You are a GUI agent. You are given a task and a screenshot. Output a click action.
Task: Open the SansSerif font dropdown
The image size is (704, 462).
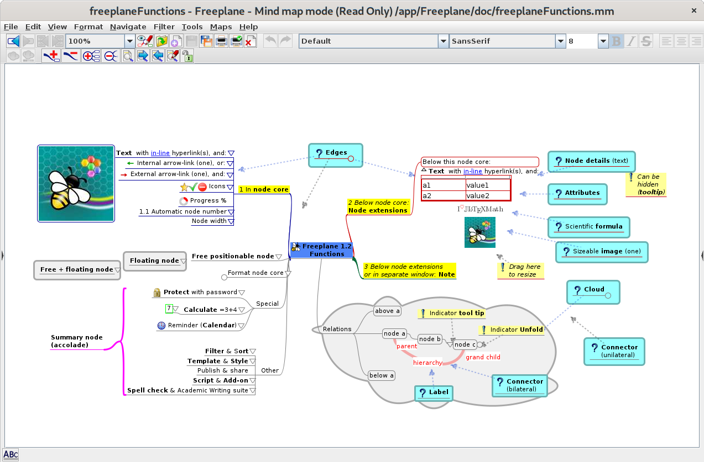[560, 41]
